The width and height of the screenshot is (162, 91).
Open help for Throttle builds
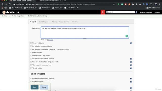click(131, 68)
